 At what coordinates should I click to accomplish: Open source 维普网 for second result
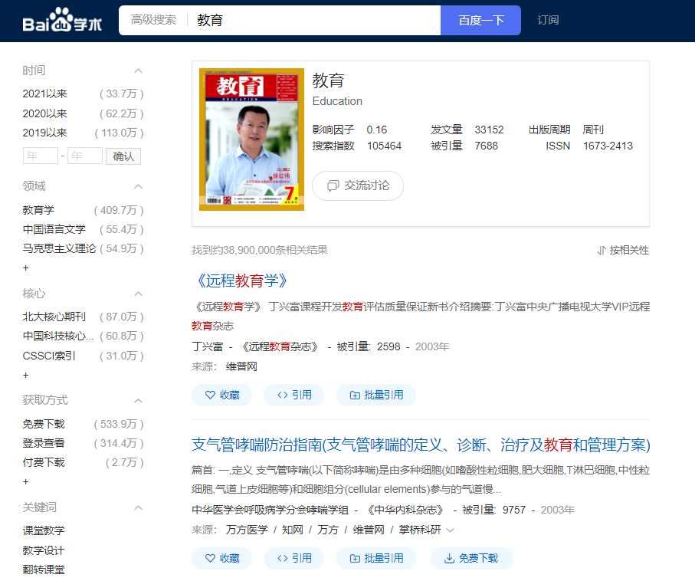(369, 530)
